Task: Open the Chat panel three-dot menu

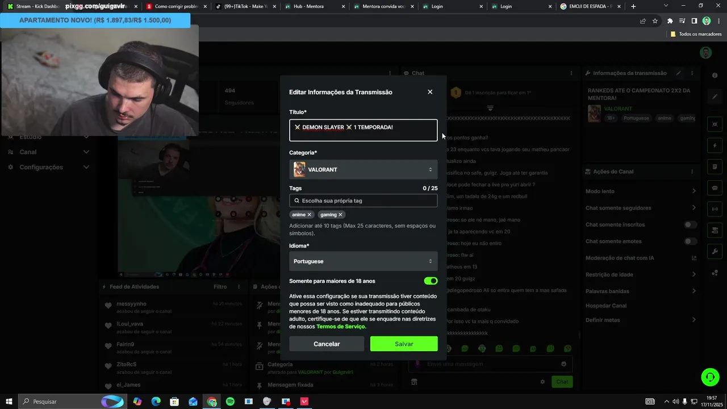Action: click(571, 73)
